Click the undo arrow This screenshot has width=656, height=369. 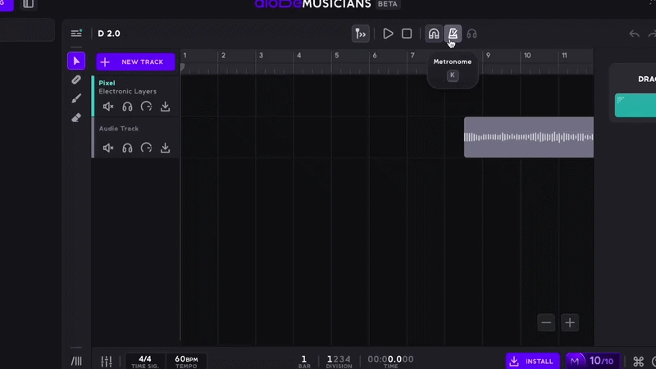click(x=634, y=34)
